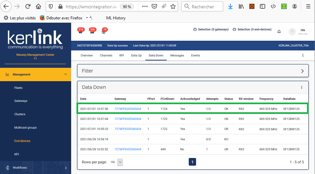Open the gateways basket selection

[x=211, y=29]
